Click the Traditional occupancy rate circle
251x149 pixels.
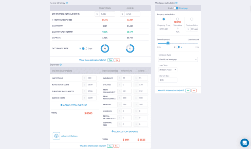[x=105, y=49]
